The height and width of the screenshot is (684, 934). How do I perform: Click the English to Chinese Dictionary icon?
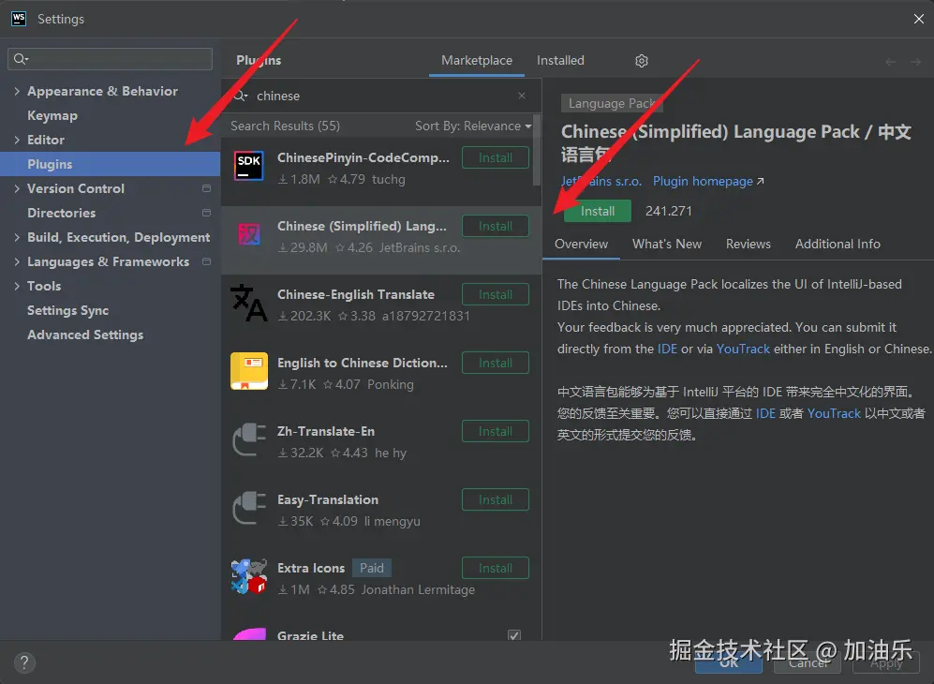pyautogui.click(x=249, y=371)
